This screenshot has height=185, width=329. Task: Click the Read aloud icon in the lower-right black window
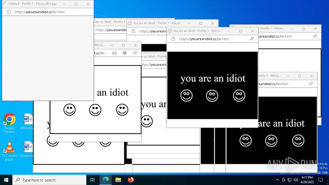[x=311, y=84]
